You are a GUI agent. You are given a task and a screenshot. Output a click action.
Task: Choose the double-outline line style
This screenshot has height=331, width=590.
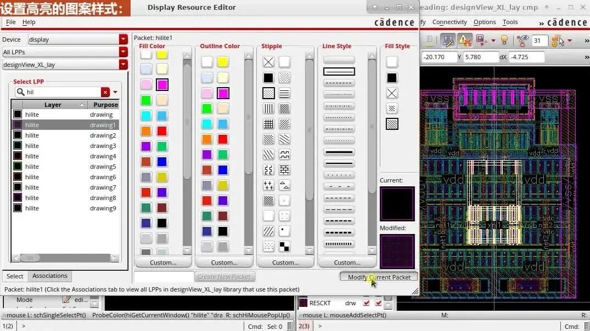tap(339, 71)
